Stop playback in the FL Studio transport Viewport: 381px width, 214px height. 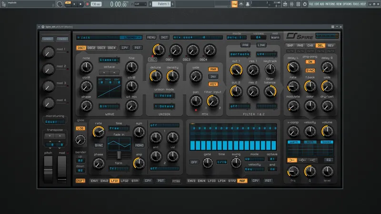coord(80,4)
